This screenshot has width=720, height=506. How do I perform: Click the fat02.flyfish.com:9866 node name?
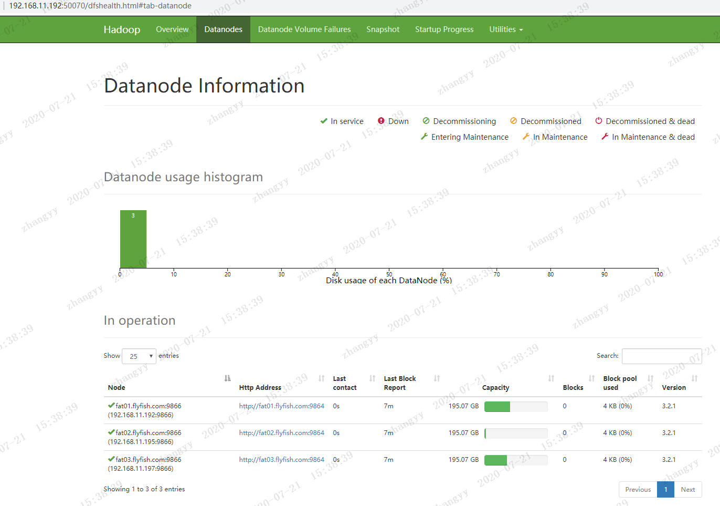click(x=149, y=432)
